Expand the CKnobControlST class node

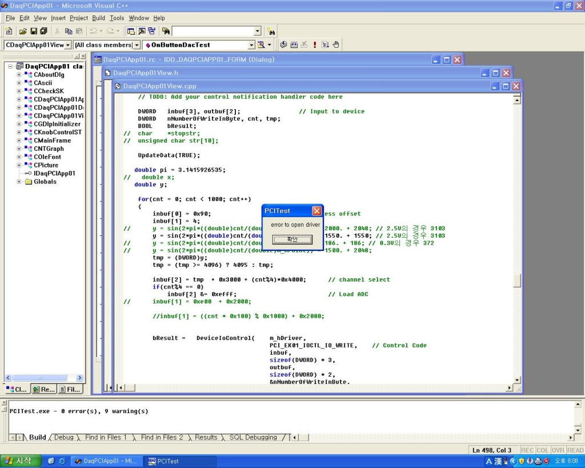(x=19, y=132)
